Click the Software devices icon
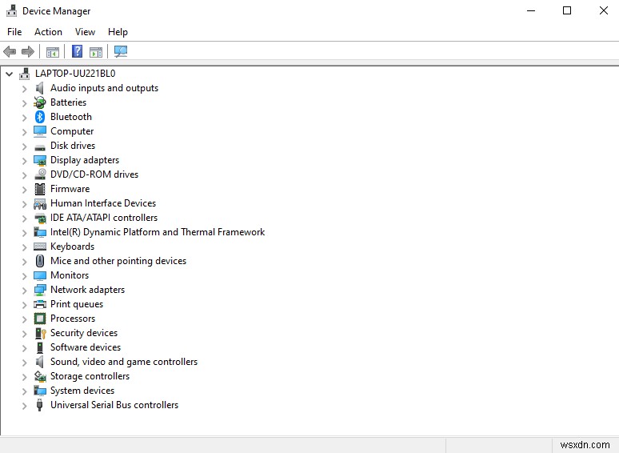Viewport: 619px width, 453px height. pyautogui.click(x=39, y=347)
